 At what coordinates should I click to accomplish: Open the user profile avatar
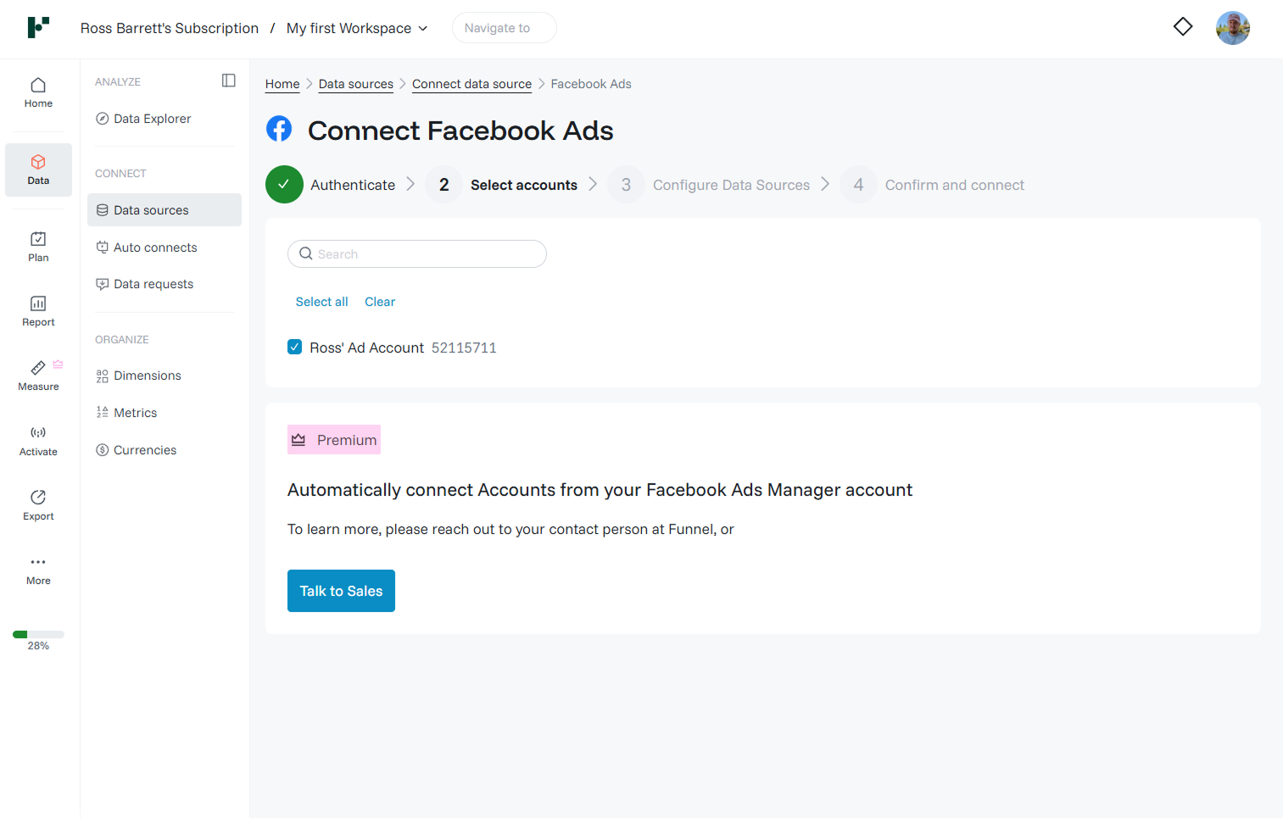click(1233, 28)
